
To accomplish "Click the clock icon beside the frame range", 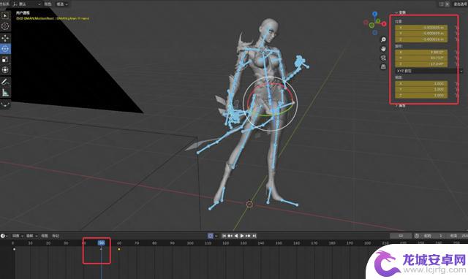I will 417,236.
